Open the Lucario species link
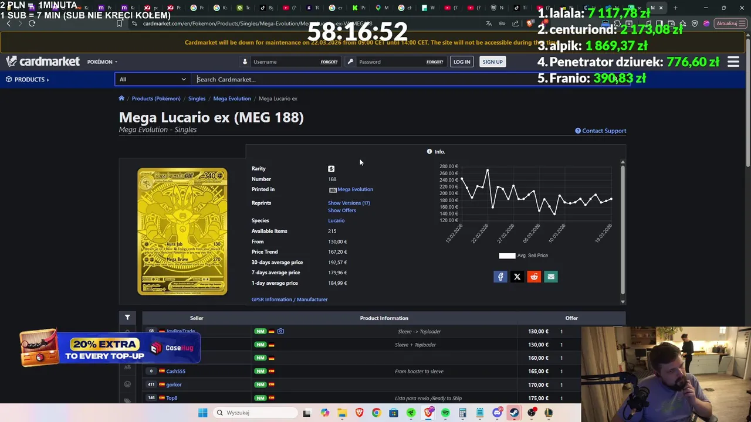Screen dimensions: 751x422 (x=336, y=220)
